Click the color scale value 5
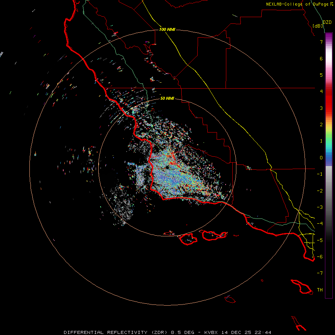335x335 pixels. click(321, 75)
